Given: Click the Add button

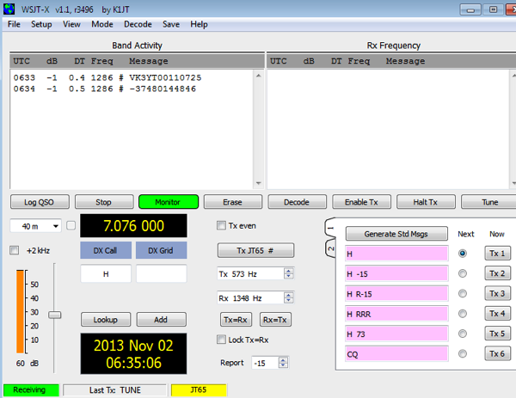Looking at the screenshot, I should [x=162, y=320].
